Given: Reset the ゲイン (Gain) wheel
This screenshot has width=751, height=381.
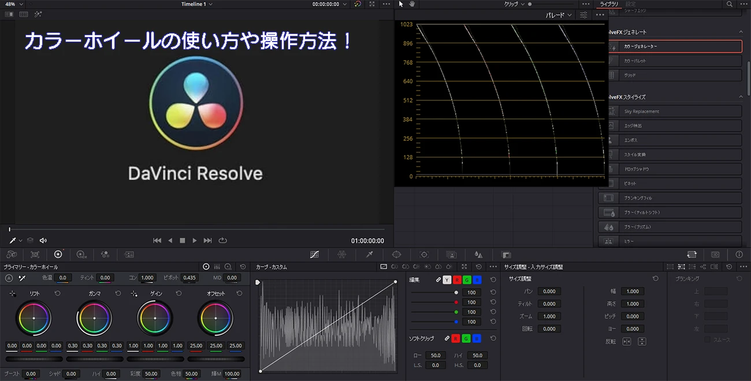Looking at the screenshot, I should (179, 293).
